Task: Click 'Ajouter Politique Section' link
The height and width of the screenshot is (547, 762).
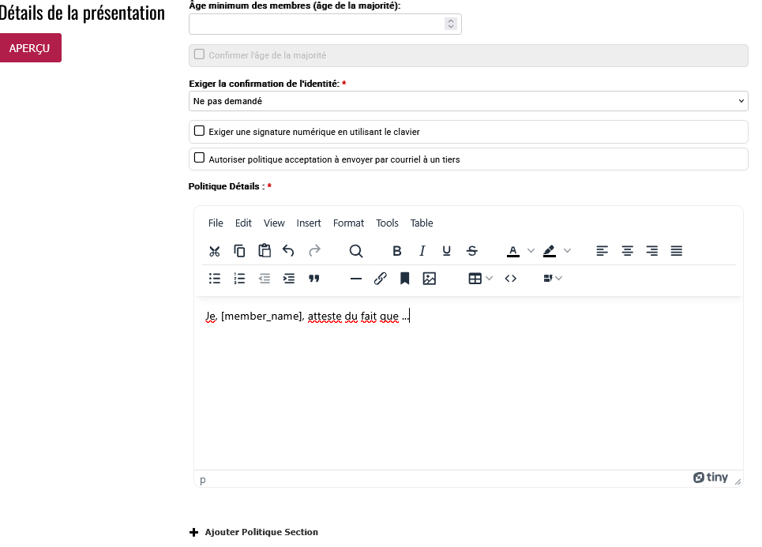Action: (x=261, y=532)
